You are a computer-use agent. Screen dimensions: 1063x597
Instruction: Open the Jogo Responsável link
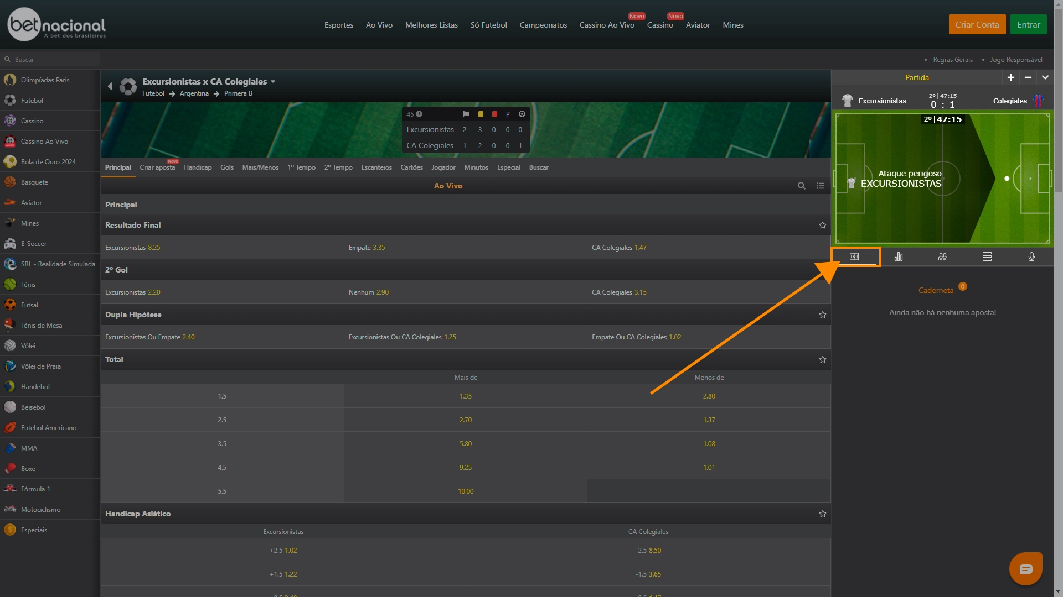point(1016,60)
